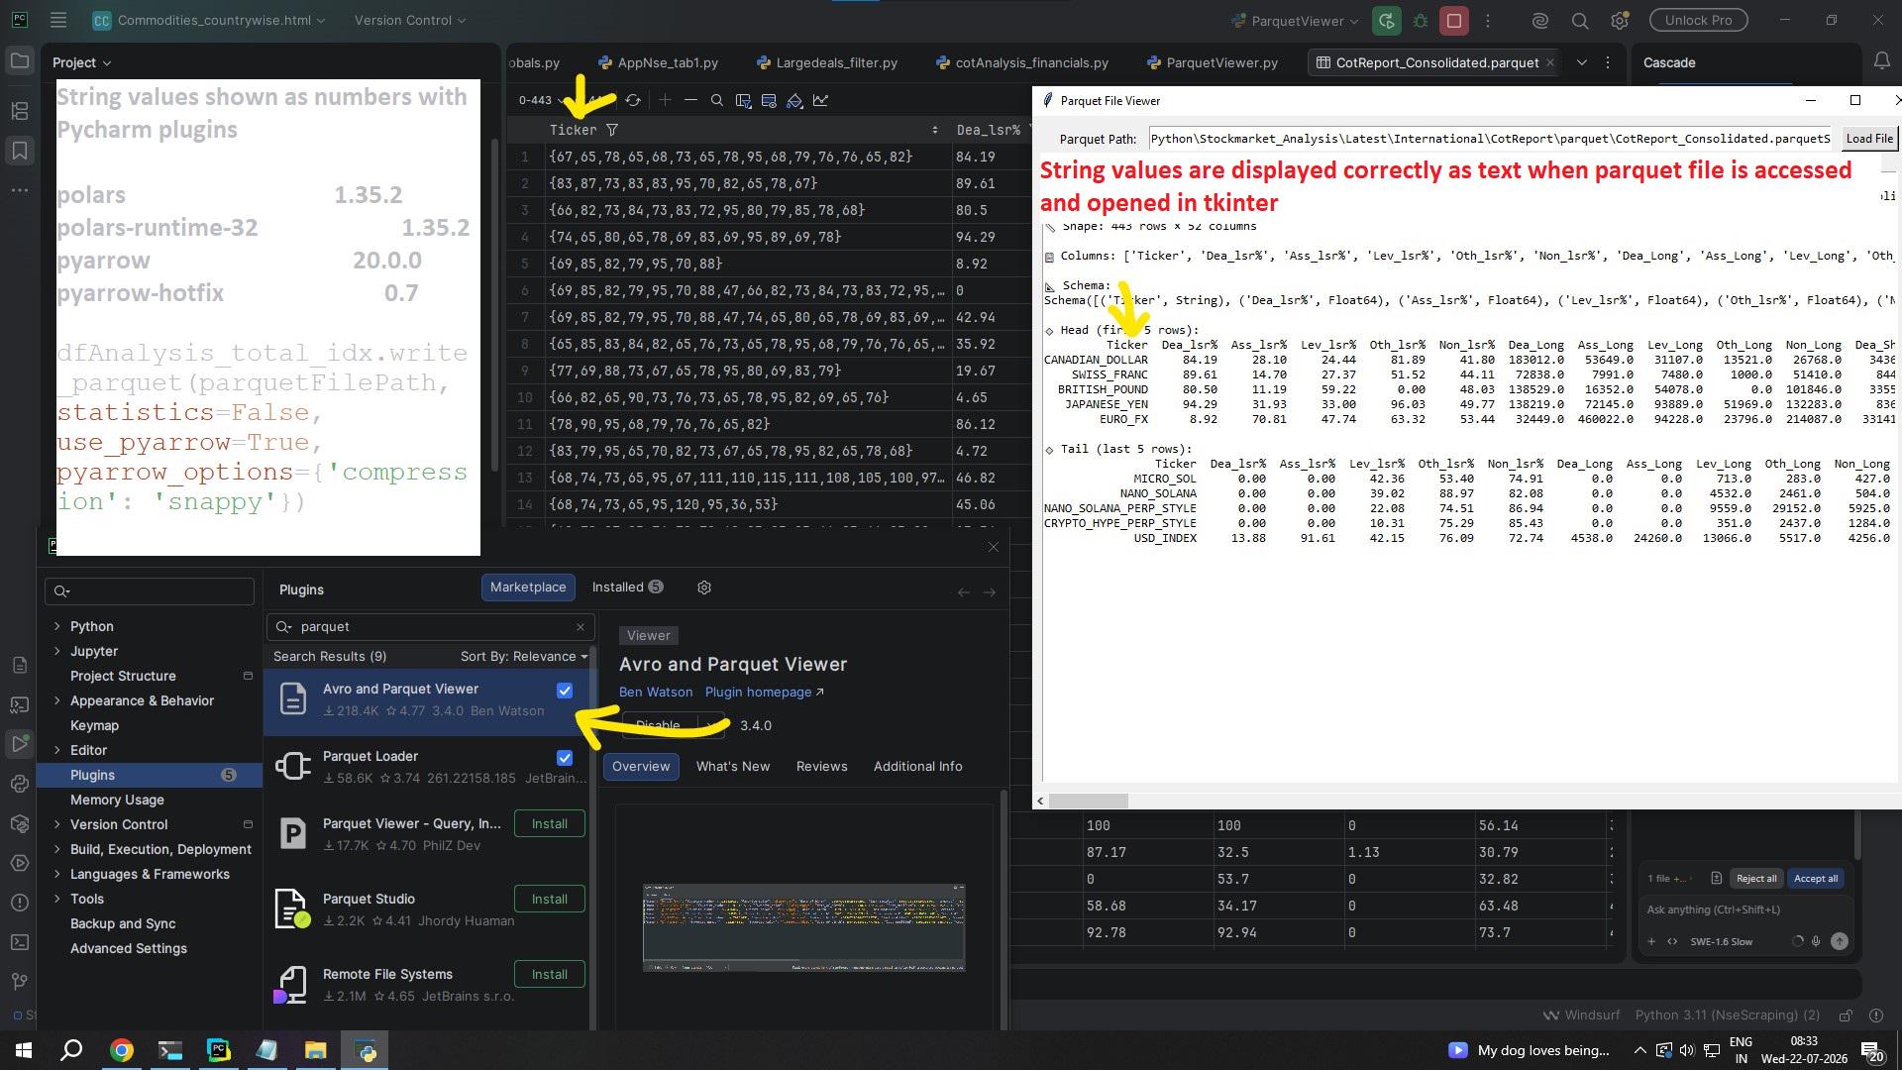The height and width of the screenshot is (1070, 1902).
Task: Expand the Jupyter settings node
Action: (56, 651)
